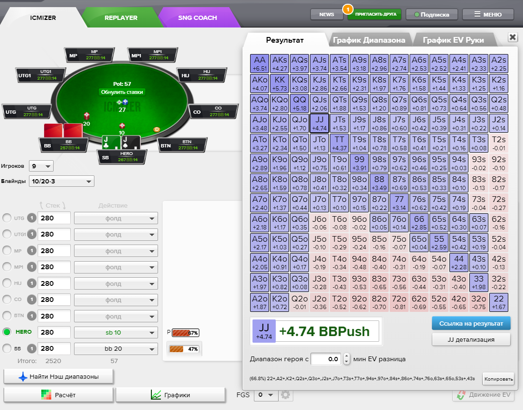Click the number badge beside the MP row

coord(32,251)
